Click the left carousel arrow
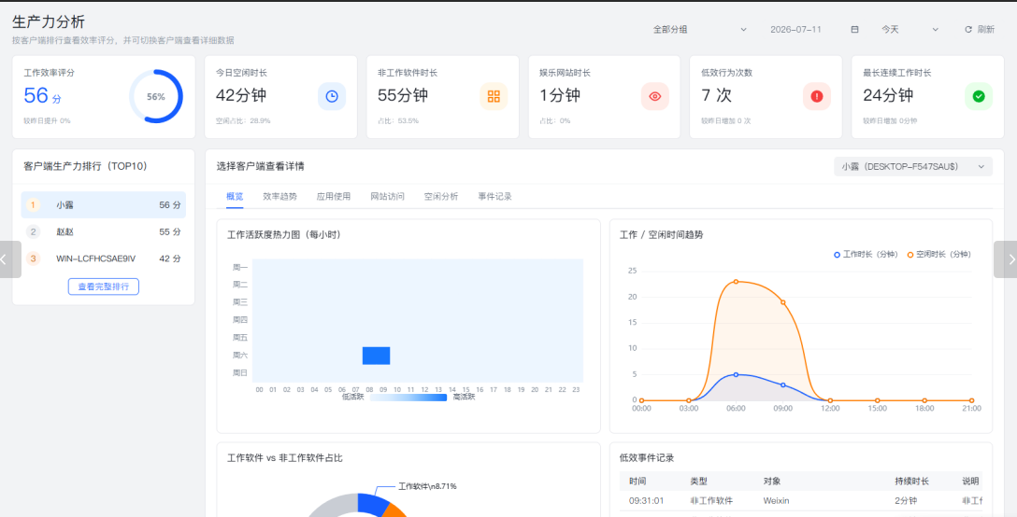Image resolution: width=1017 pixels, height=517 pixels. coord(9,259)
